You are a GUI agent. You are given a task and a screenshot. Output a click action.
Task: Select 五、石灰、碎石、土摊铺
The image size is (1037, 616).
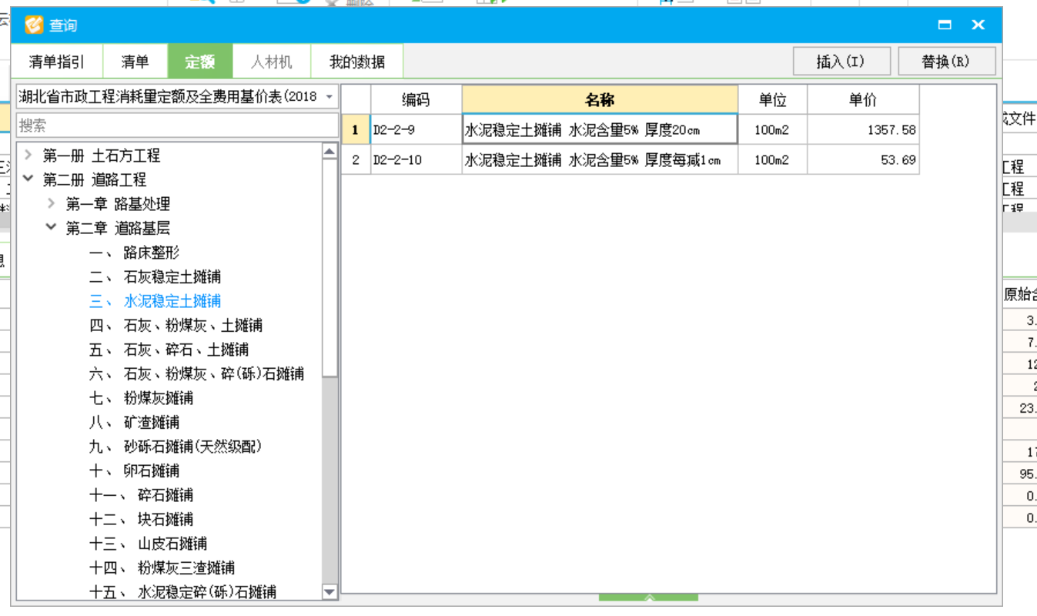pos(169,350)
